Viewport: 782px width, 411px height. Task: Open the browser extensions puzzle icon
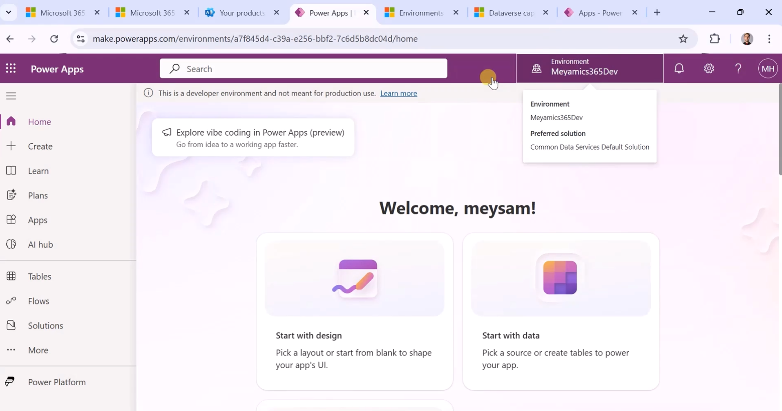point(715,39)
